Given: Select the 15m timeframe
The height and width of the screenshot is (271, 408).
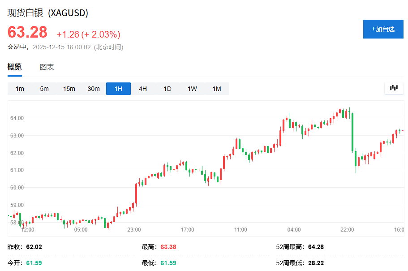Looking at the screenshot, I should (x=69, y=88).
